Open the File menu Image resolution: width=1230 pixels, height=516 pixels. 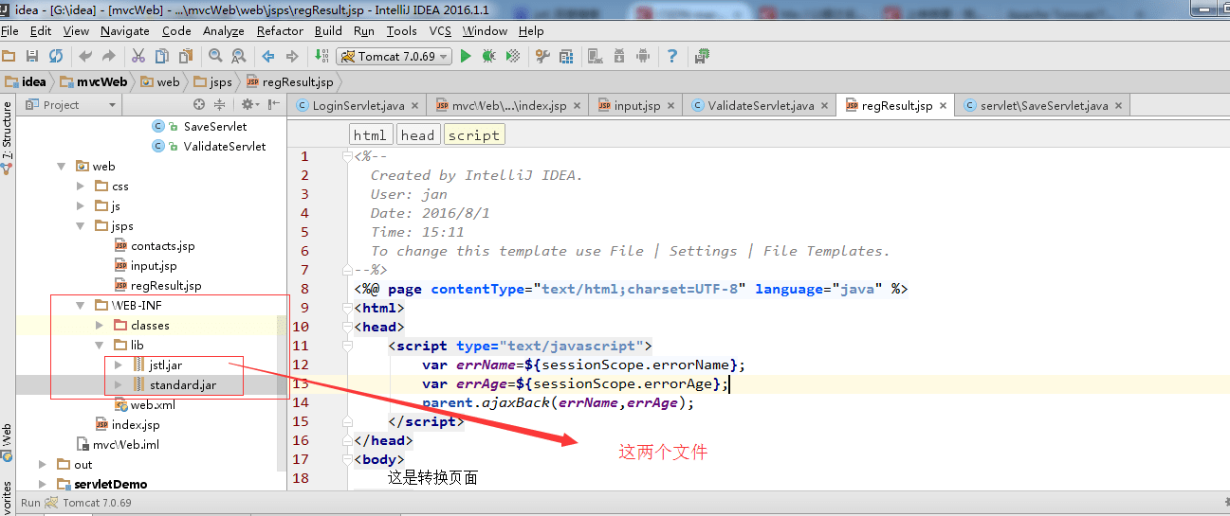click(10, 31)
